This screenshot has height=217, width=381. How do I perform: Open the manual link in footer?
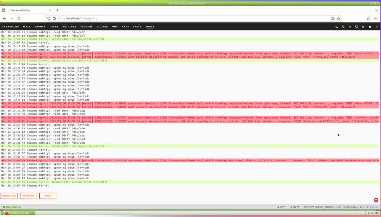point(373,207)
